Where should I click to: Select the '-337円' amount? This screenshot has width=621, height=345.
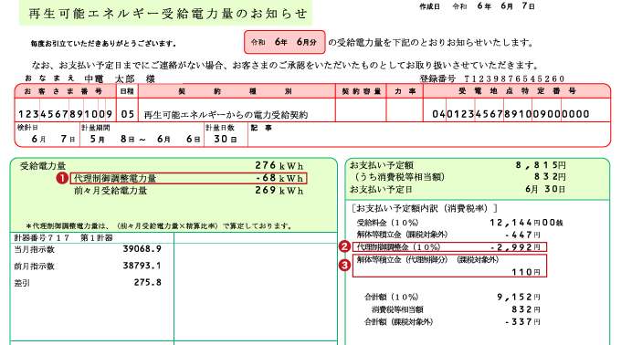(522, 321)
